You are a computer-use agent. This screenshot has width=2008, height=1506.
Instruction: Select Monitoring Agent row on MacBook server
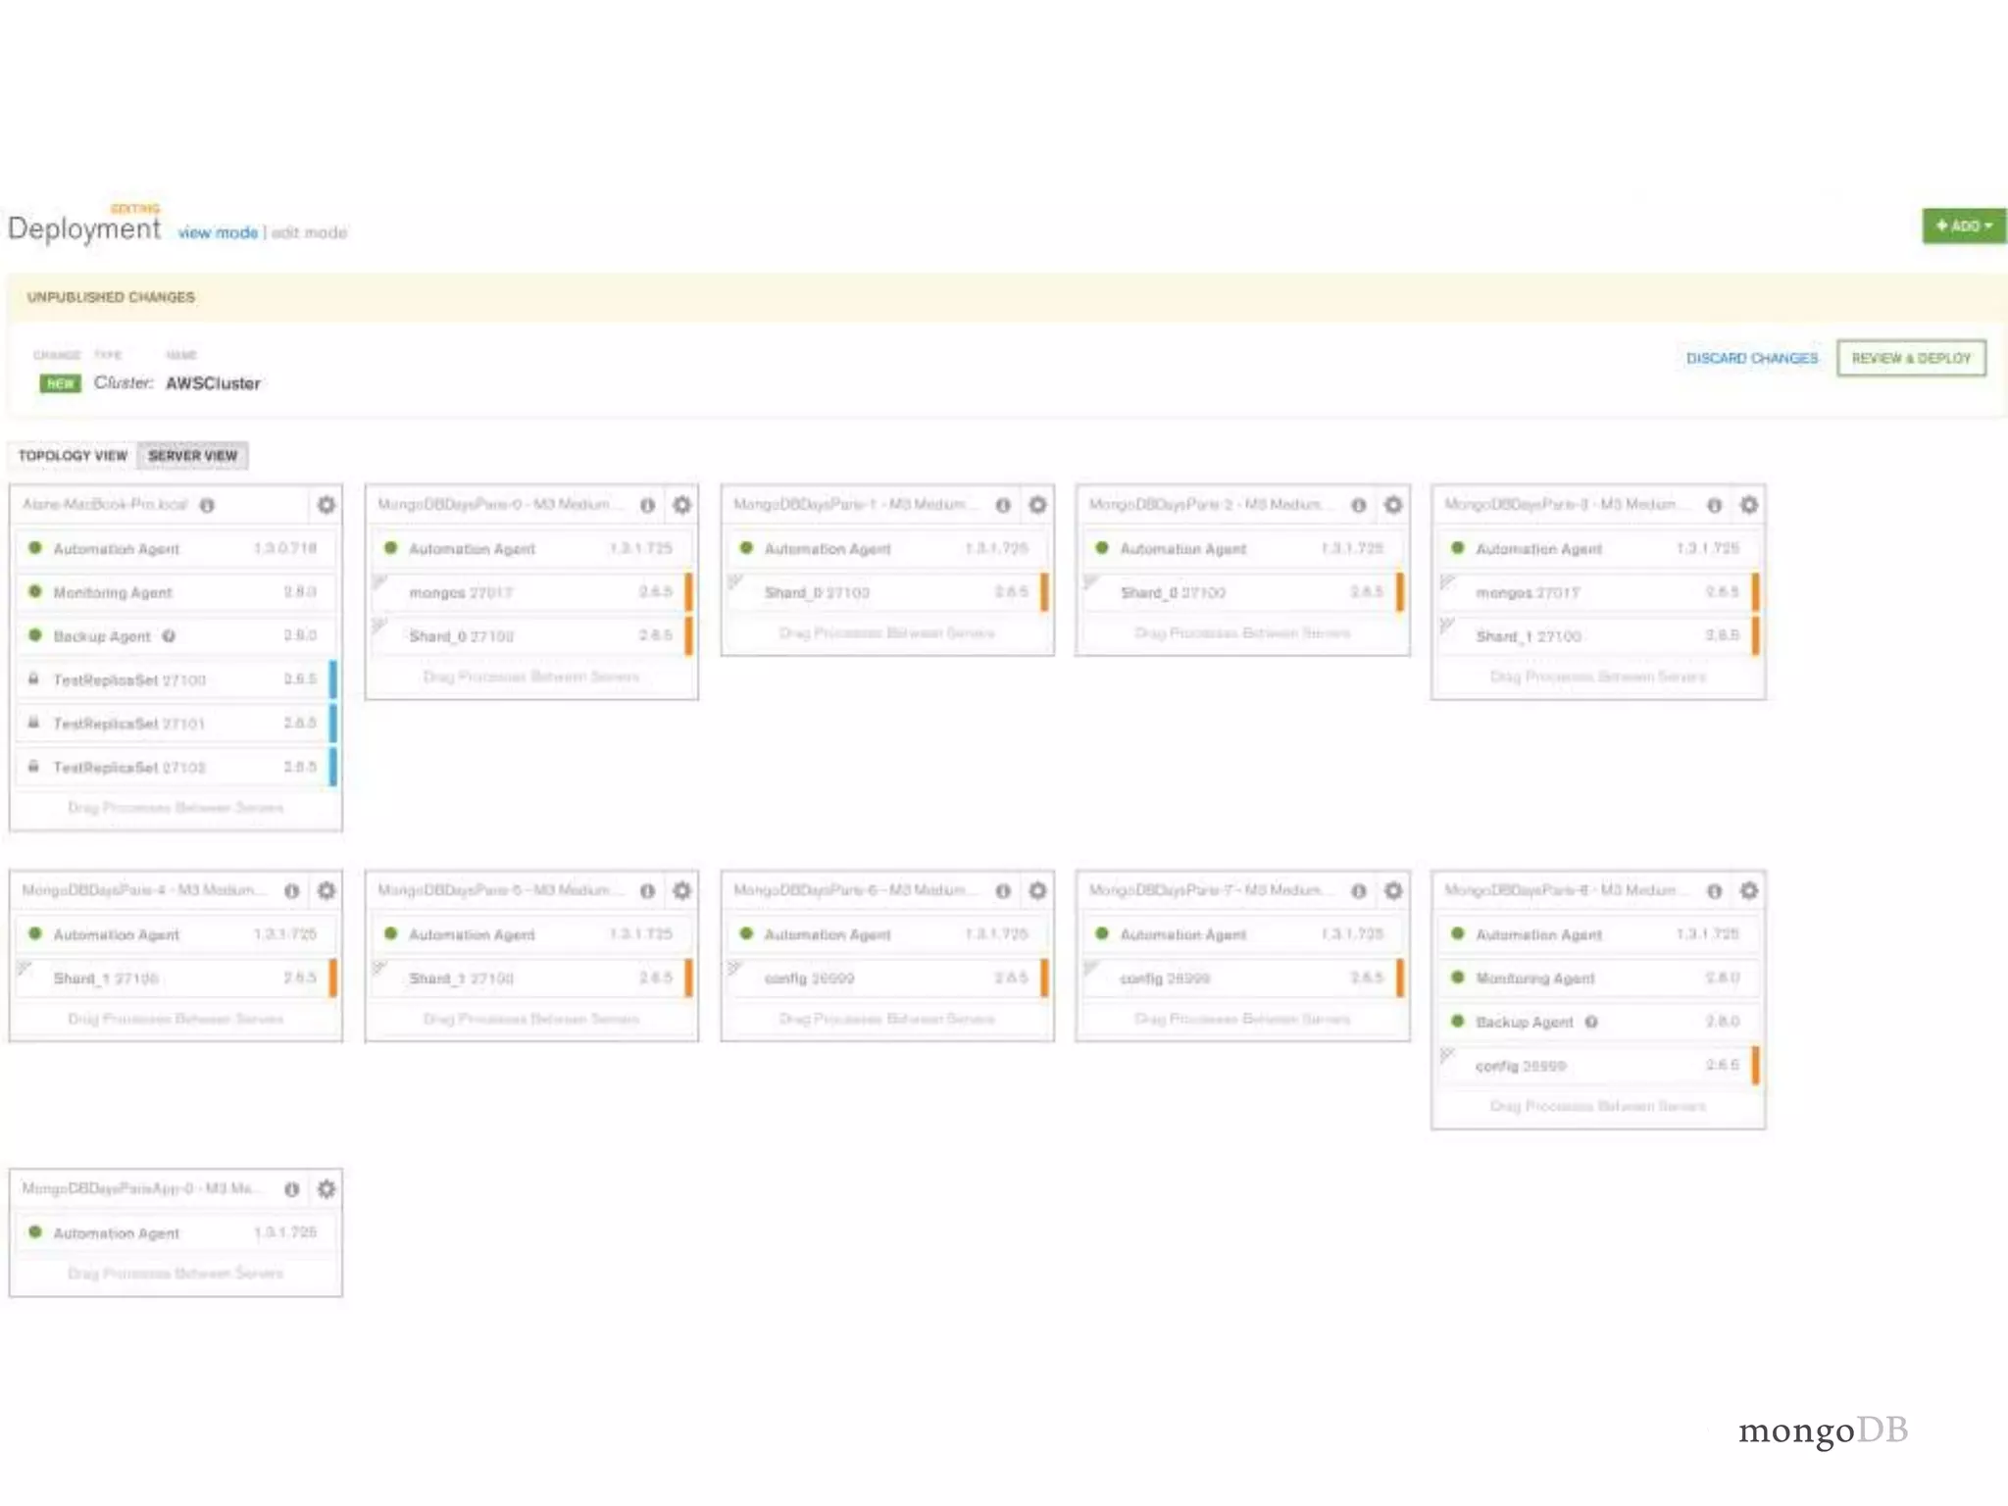coord(176,592)
